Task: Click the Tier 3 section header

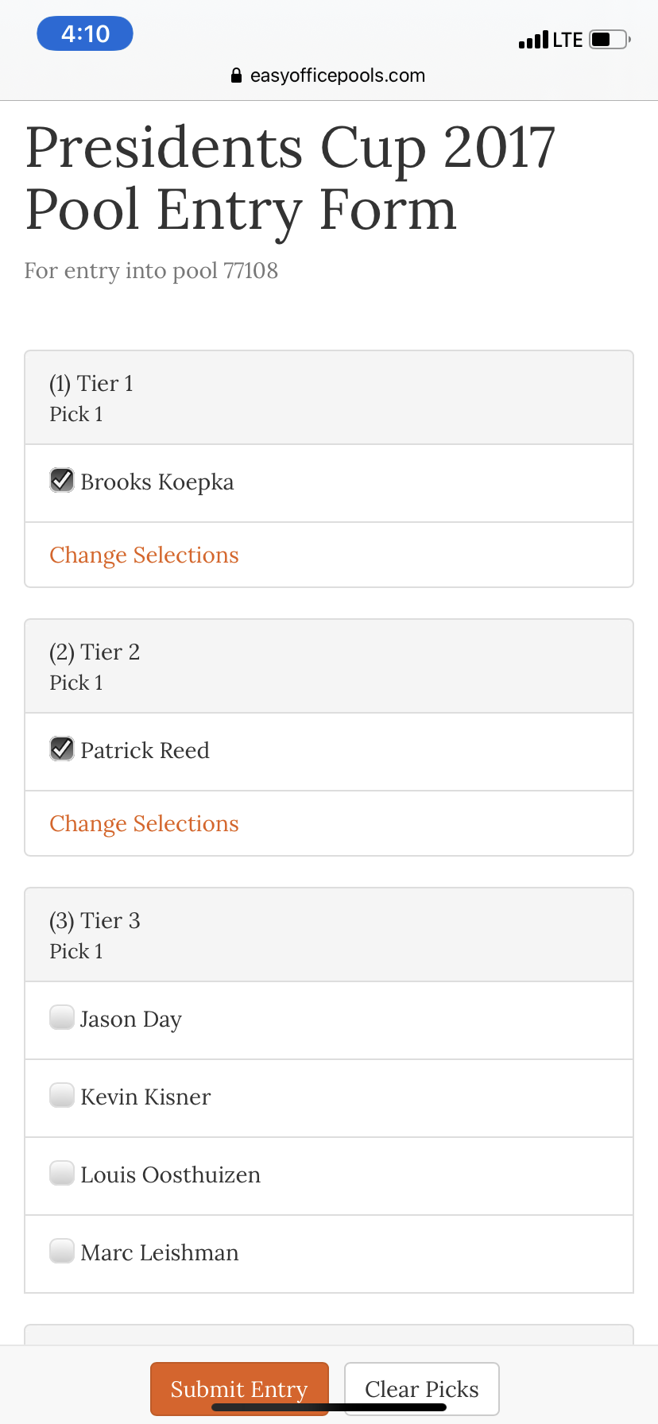Action: (x=329, y=934)
